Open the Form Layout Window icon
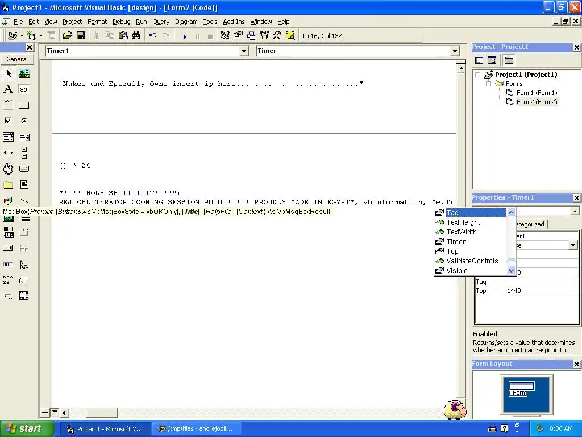Viewport: 582px width, 437px height. 251,36
